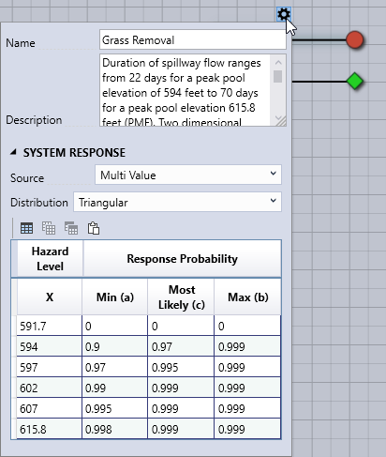Collapse the SYSTEM RESPONSE section

tap(13, 152)
